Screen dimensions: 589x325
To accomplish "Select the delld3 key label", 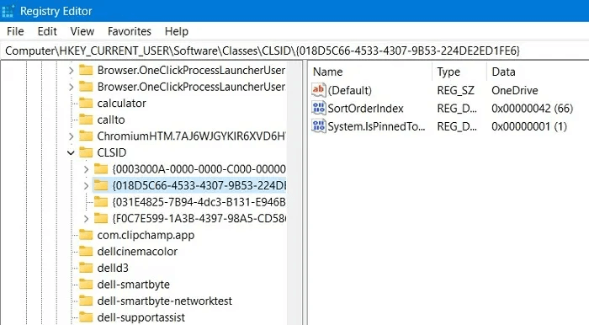I will coord(113,268).
